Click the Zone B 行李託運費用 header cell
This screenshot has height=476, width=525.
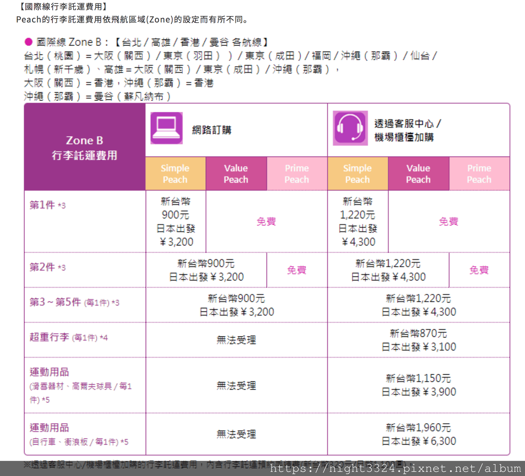(x=85, y=147)
